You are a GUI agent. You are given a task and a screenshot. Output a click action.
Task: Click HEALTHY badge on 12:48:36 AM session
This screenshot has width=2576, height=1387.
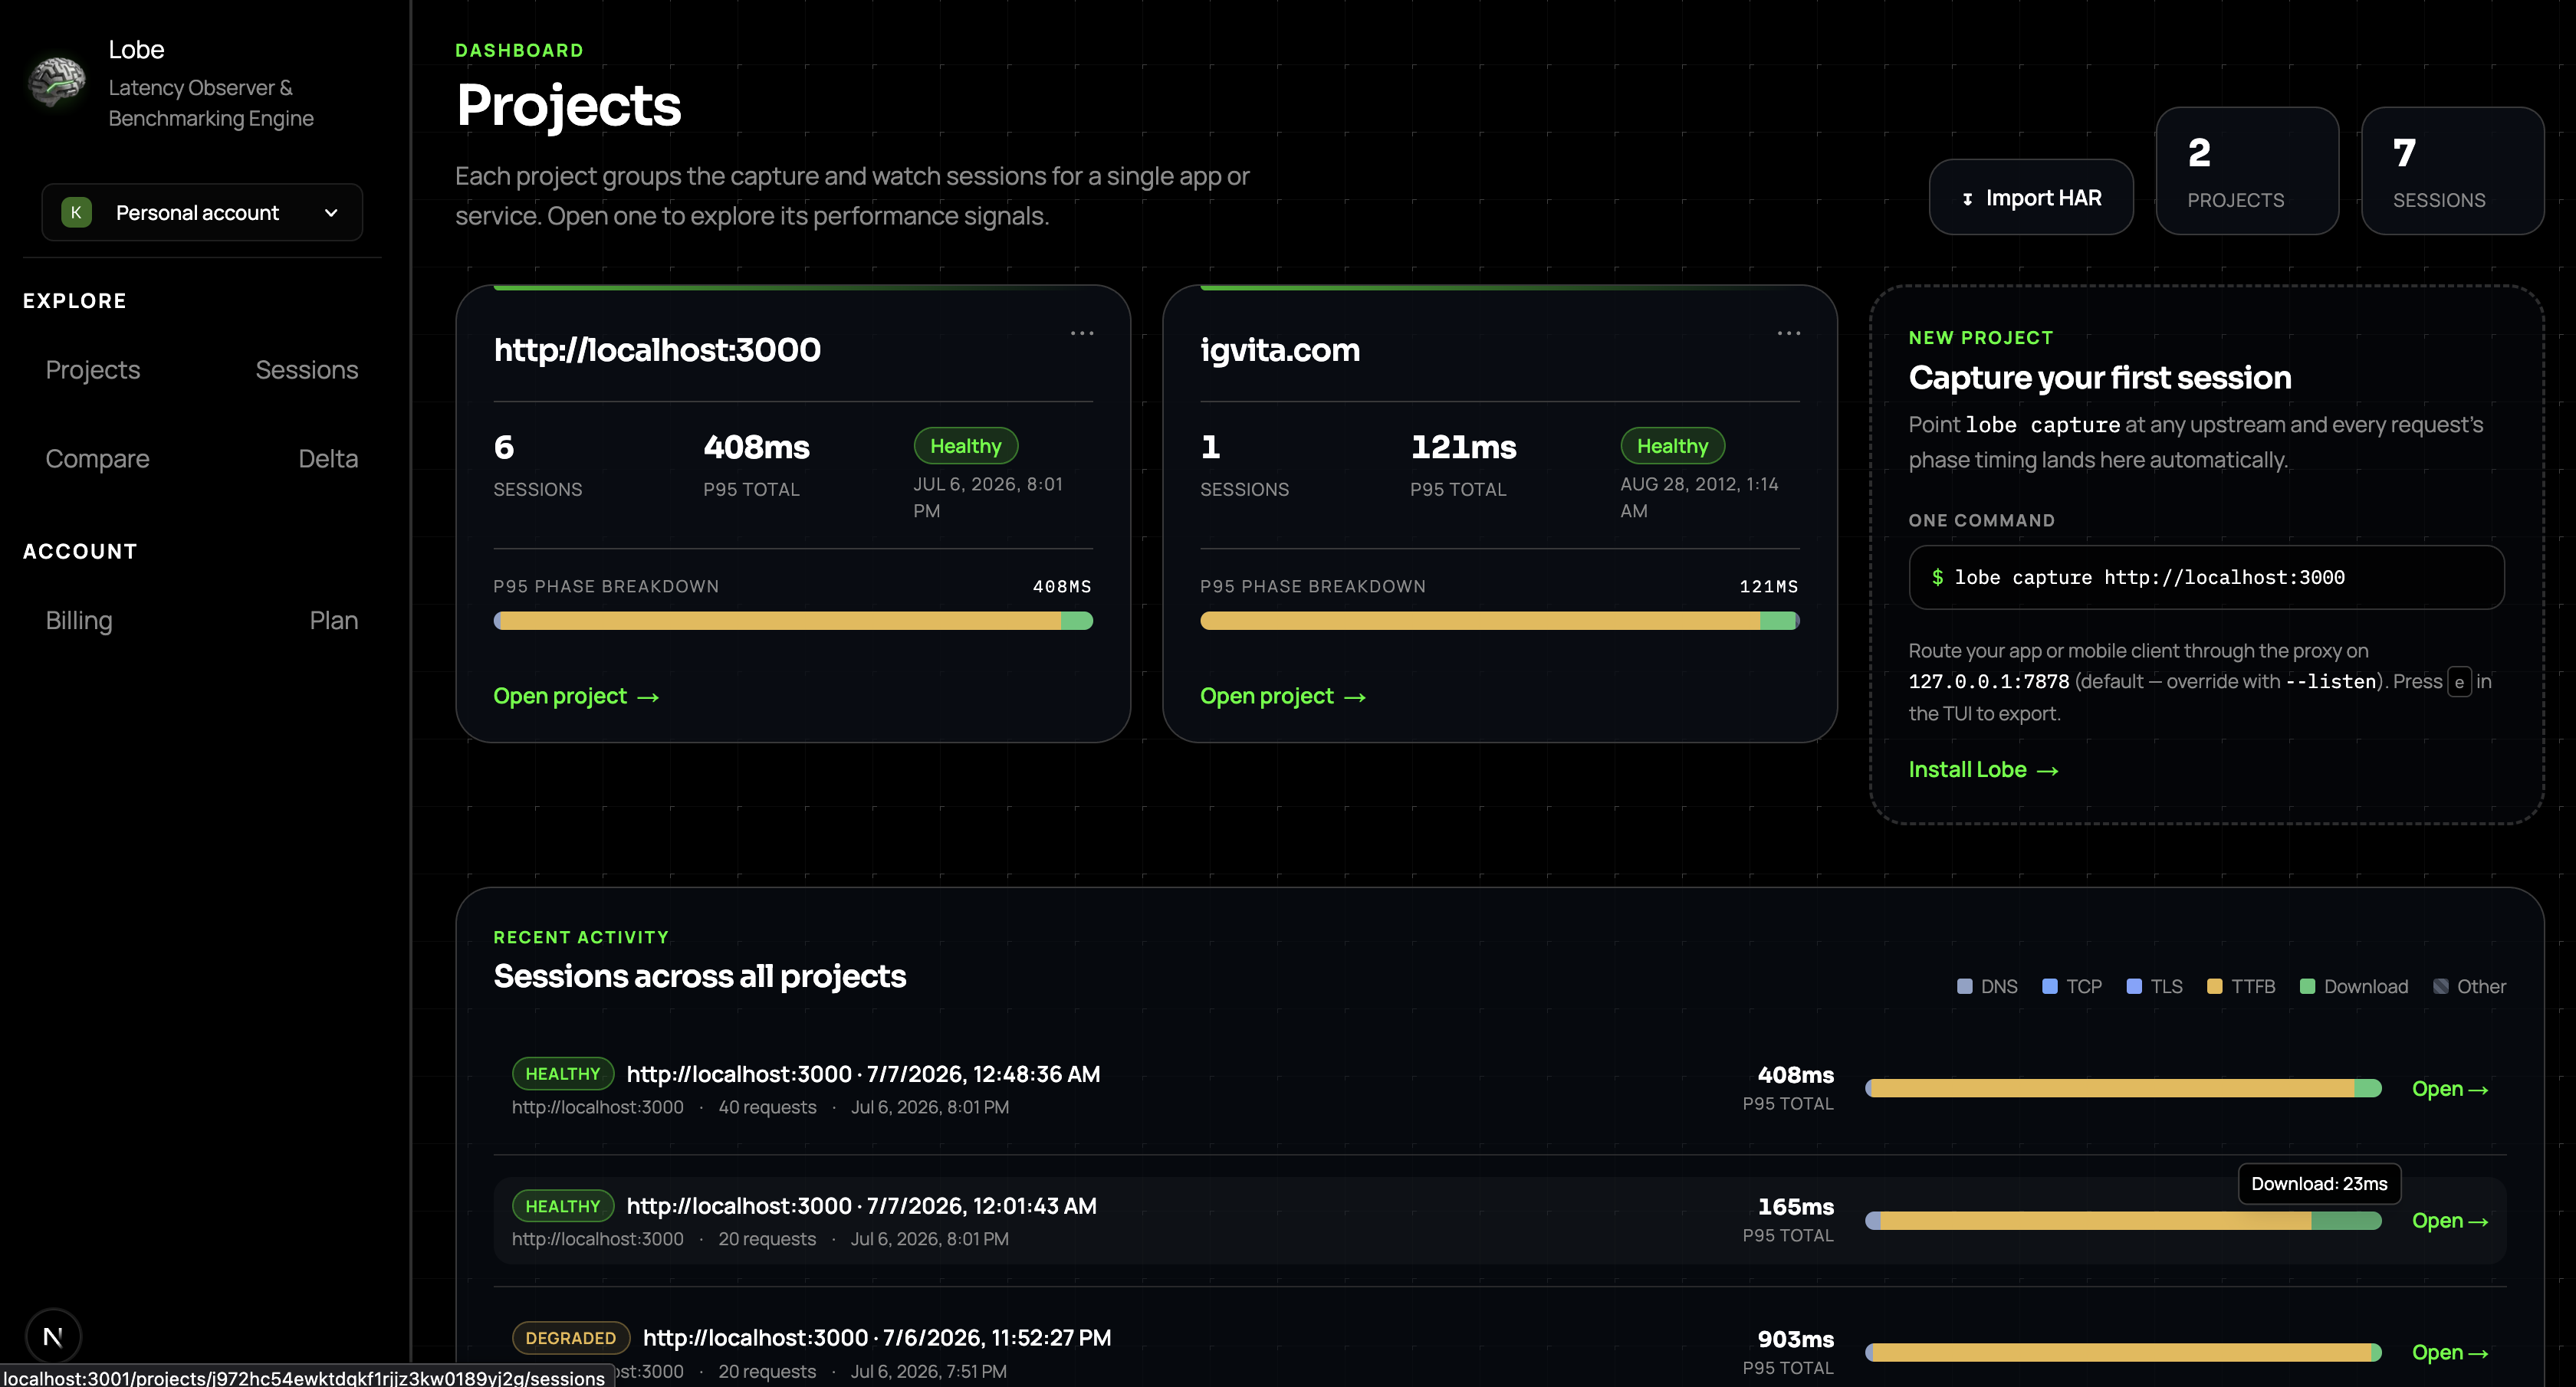click(563, 1074)
